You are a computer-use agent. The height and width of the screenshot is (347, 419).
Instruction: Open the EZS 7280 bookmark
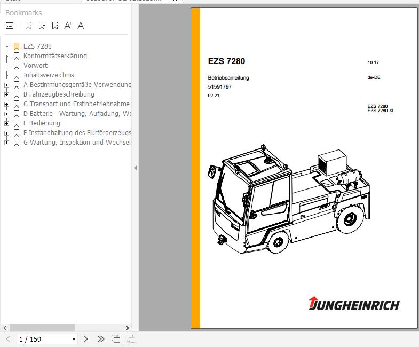[37, 46]
